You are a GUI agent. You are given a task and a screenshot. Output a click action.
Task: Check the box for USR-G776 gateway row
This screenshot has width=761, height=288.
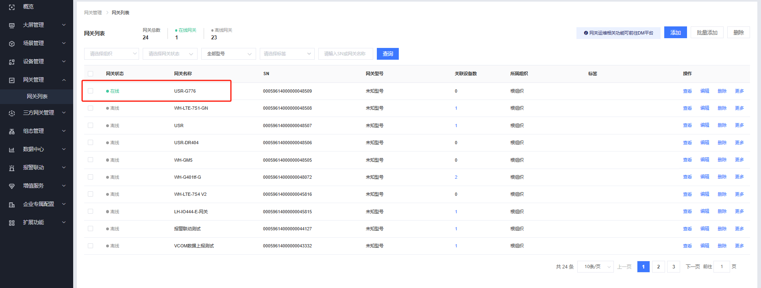click(x=90, y=91)
